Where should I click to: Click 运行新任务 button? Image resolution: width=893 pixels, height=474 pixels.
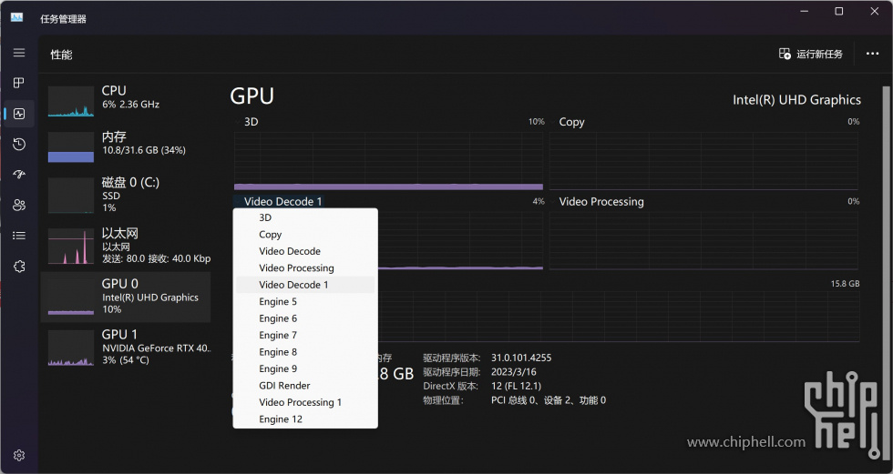pyautogui.click(x=810, y=54)
